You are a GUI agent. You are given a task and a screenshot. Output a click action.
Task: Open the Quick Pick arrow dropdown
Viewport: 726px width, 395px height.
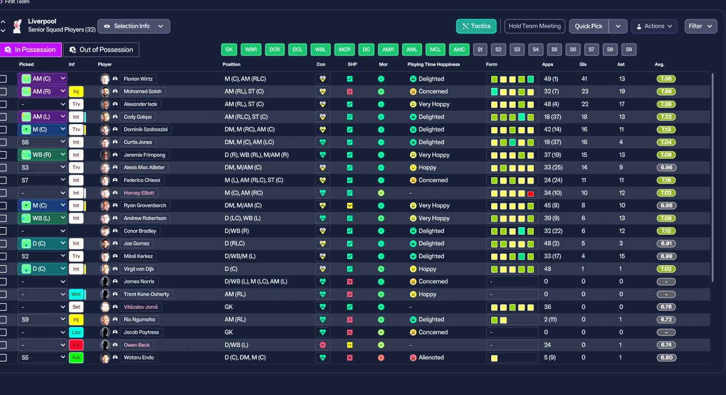pos(618,26)
